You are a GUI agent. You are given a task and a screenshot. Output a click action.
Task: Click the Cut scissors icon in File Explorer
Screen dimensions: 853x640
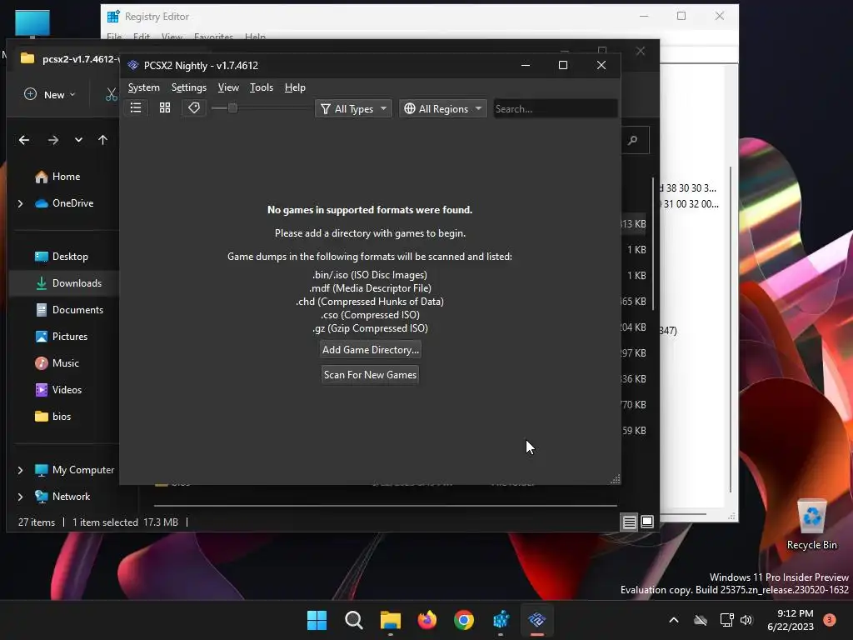[112, 94]
